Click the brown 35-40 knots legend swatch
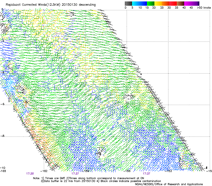Screen dimensions: 212x186 click(180, 3)
